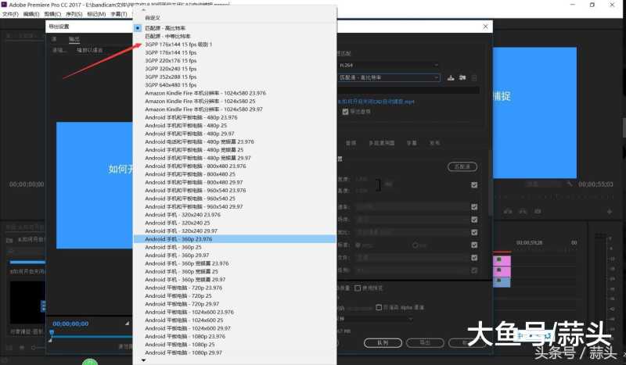Click the scroll-down arrow below preset list

click(x=144, y=360)
